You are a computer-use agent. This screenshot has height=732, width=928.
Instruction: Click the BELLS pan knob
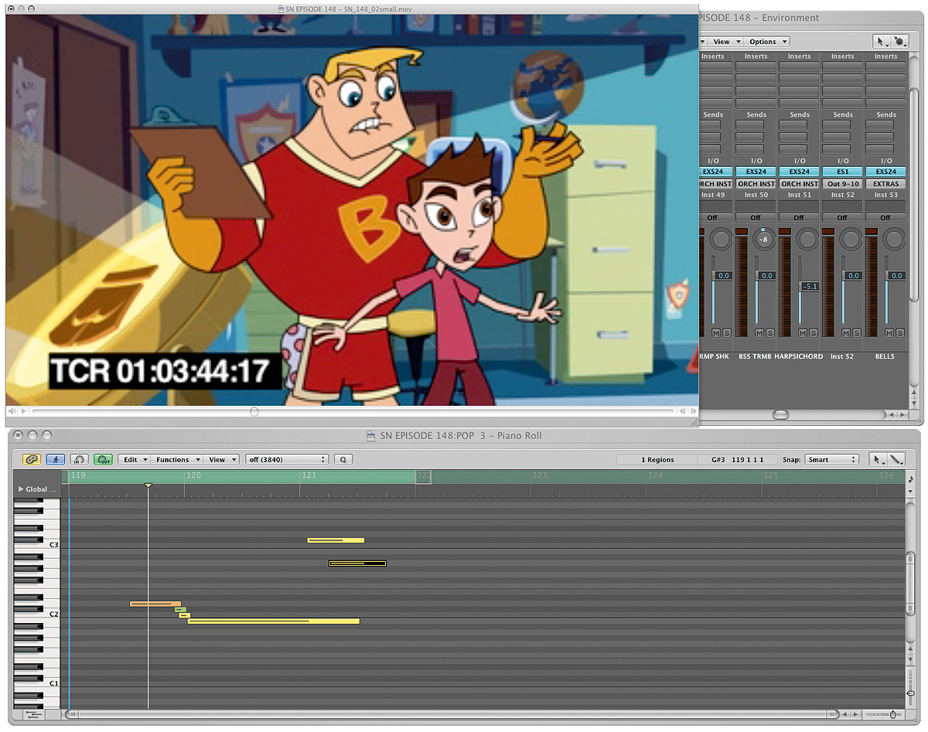coord(895,240)
